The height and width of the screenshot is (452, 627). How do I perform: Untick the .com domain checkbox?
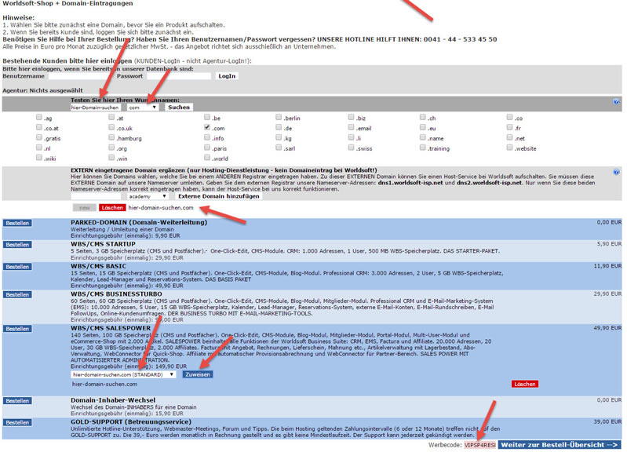click(x=207, y=127)
